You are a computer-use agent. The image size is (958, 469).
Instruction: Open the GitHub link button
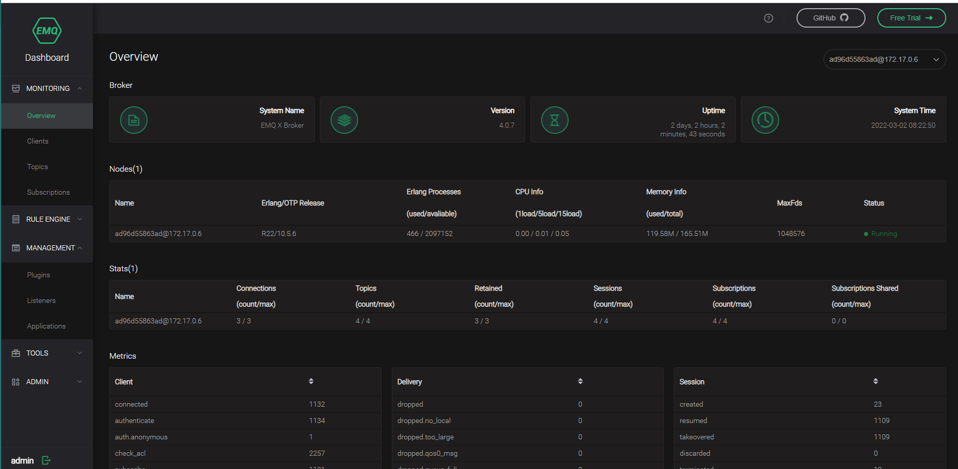[x=831, y=18]
